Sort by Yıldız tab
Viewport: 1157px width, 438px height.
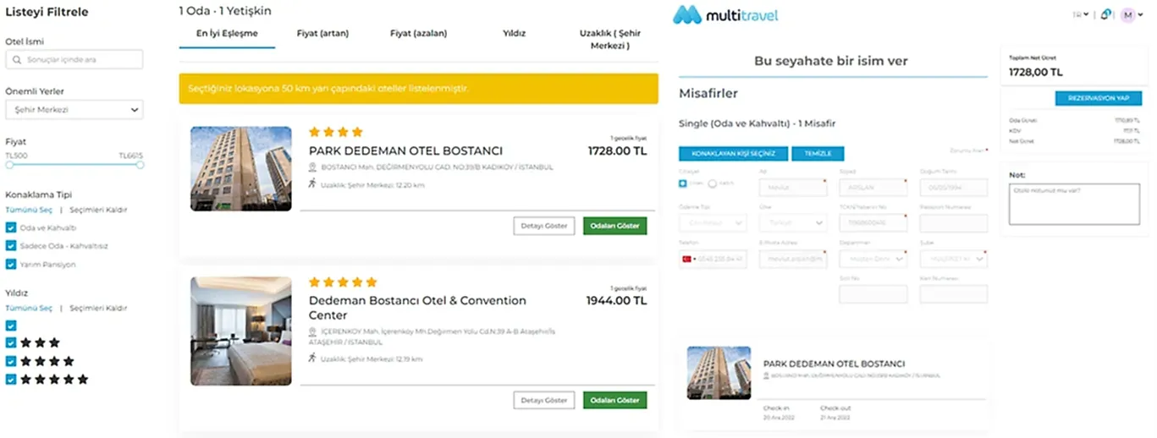click(x=514, y=34)
